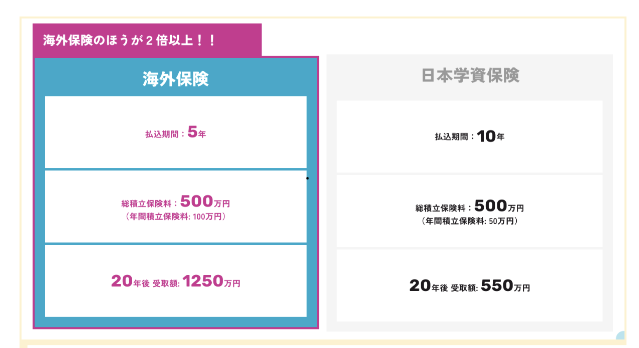
Task: Click the overseas 総積立保険料 500万円 text
Action: click(176, 201)
